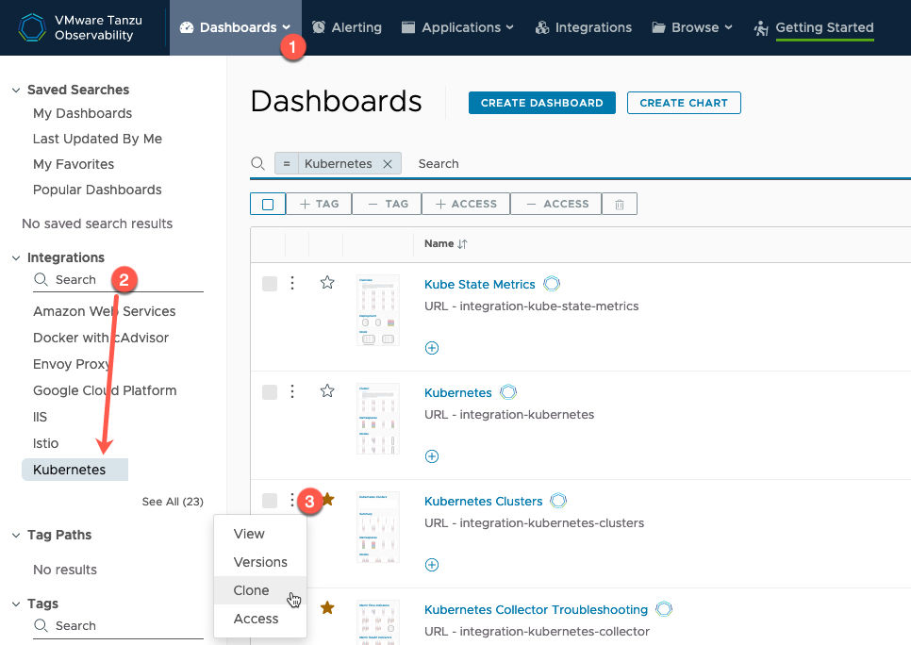Select the Kubernetes Clusters row checkbox
The width and height of the screenshot is (911, 645).
point(270,501)
